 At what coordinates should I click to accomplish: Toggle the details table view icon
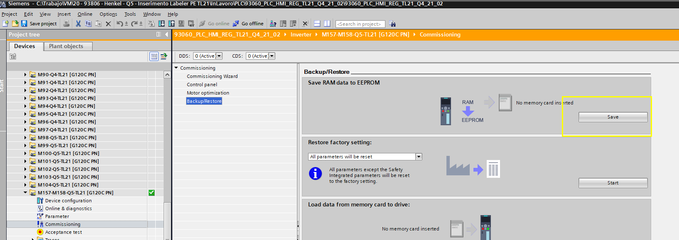tap(154, 56)
